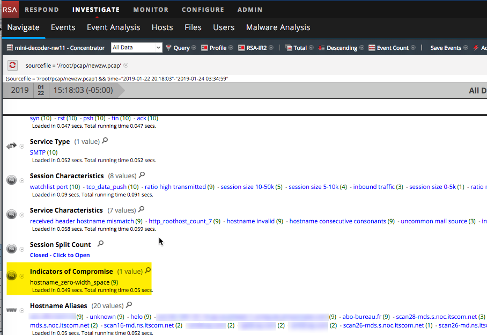487x335 pixels.
Task: Click Closed - Click to Open link
Action: (x=60, y=255)
